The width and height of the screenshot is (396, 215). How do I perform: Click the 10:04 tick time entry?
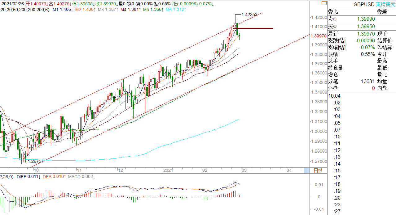coord(335,96)
